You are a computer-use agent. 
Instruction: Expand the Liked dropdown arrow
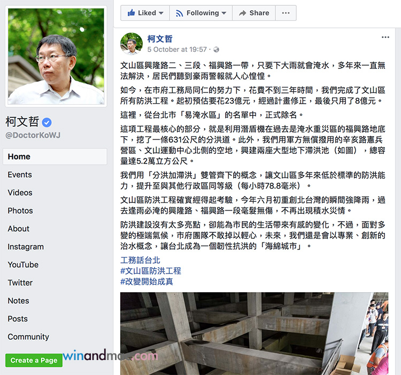click(x=161, y=13)
